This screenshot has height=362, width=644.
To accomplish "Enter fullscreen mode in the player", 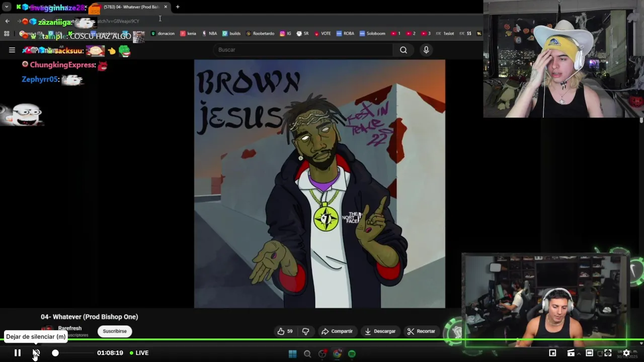I will click(x=608, y=353).
